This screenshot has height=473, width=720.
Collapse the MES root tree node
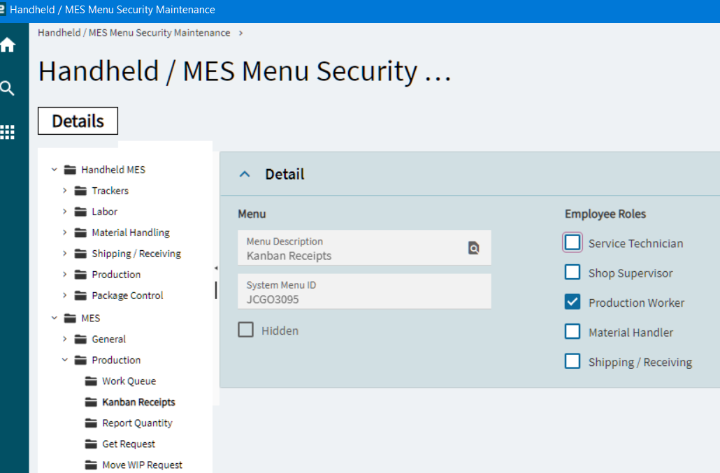click(x=55, y=318)
